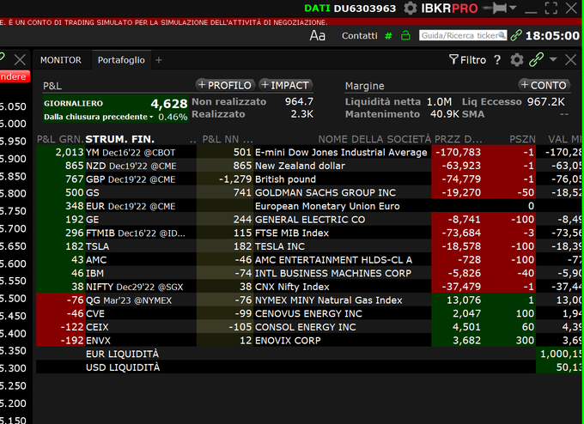Click the PROFILO button

(225, 85)
